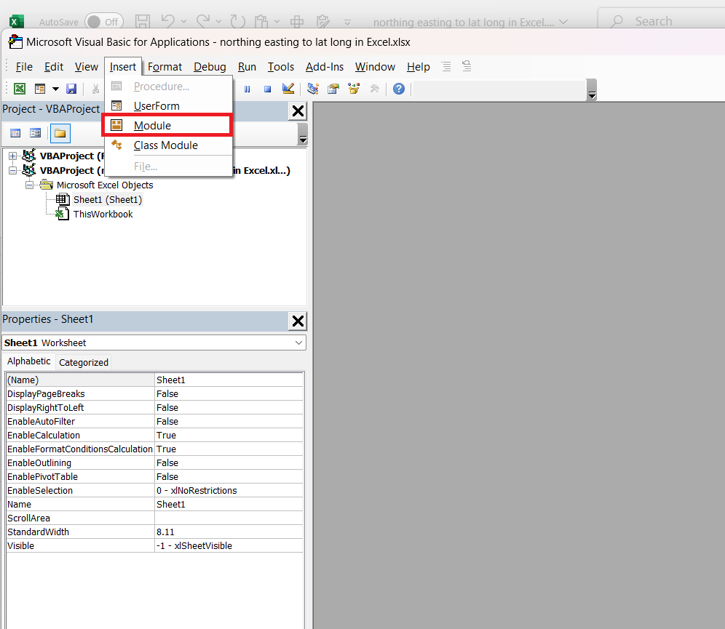Collapse the Microsoft Excel Objects folder
This screenshot has height=629, width=725.
tap(30, 185)
